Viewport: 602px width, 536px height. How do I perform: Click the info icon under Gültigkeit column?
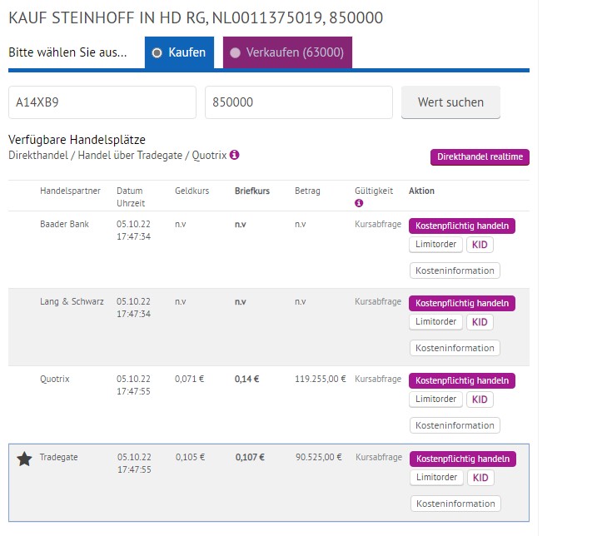(x=359, y=203)
